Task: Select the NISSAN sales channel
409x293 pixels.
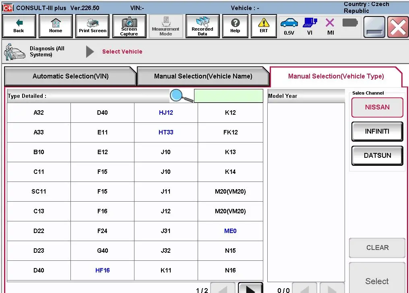Action: click(x=377, y=107)
